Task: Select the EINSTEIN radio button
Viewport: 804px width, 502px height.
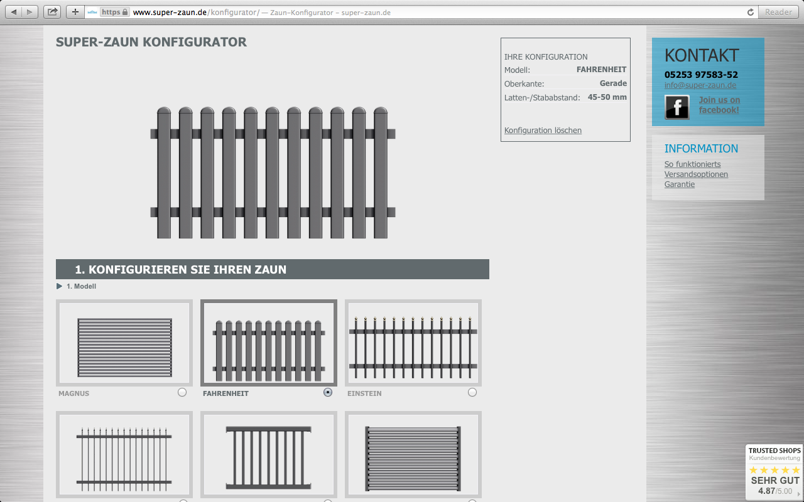Action: (x=472, y=392)
